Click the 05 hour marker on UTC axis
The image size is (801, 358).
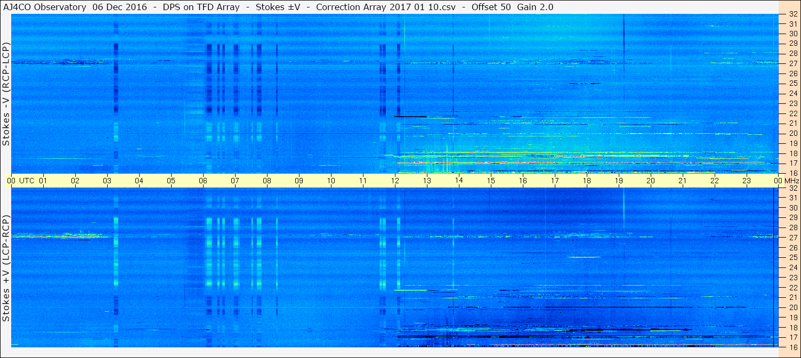pos(171,181)
